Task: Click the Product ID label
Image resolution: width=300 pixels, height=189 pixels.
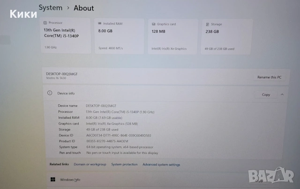Action: (x=67, y=141)
